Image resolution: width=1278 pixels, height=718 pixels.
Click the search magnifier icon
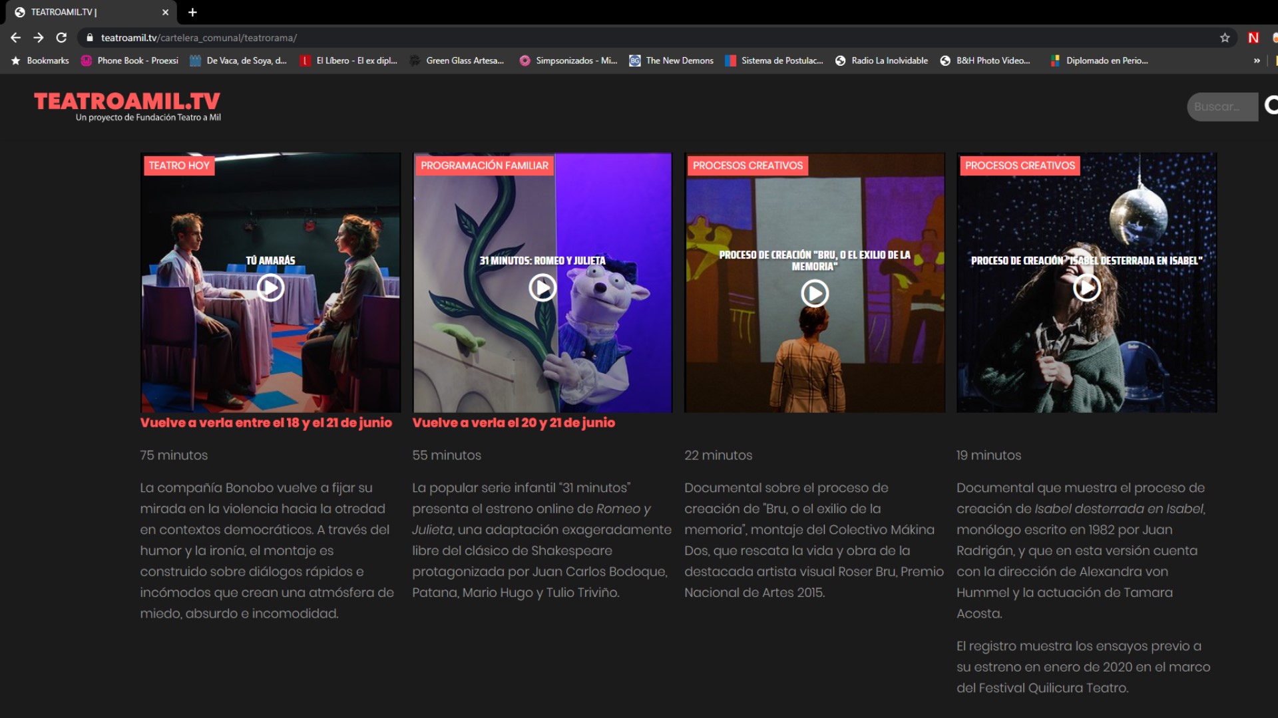[1271, 106]
